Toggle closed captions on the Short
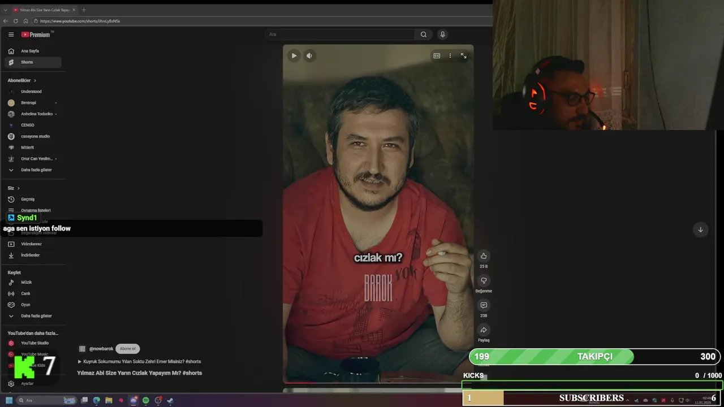Viewport: 724px width, 407px height. click(x=437, y=55)
